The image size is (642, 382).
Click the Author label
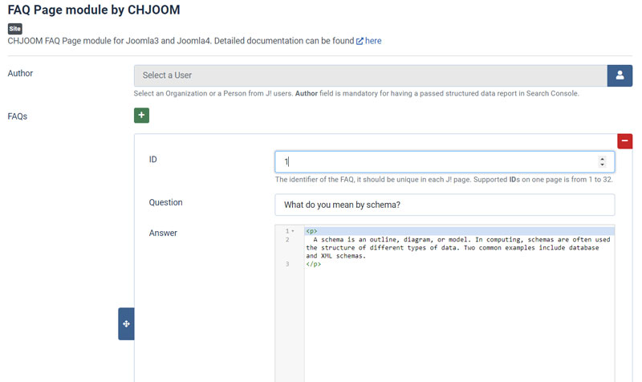tap(20, 73)
